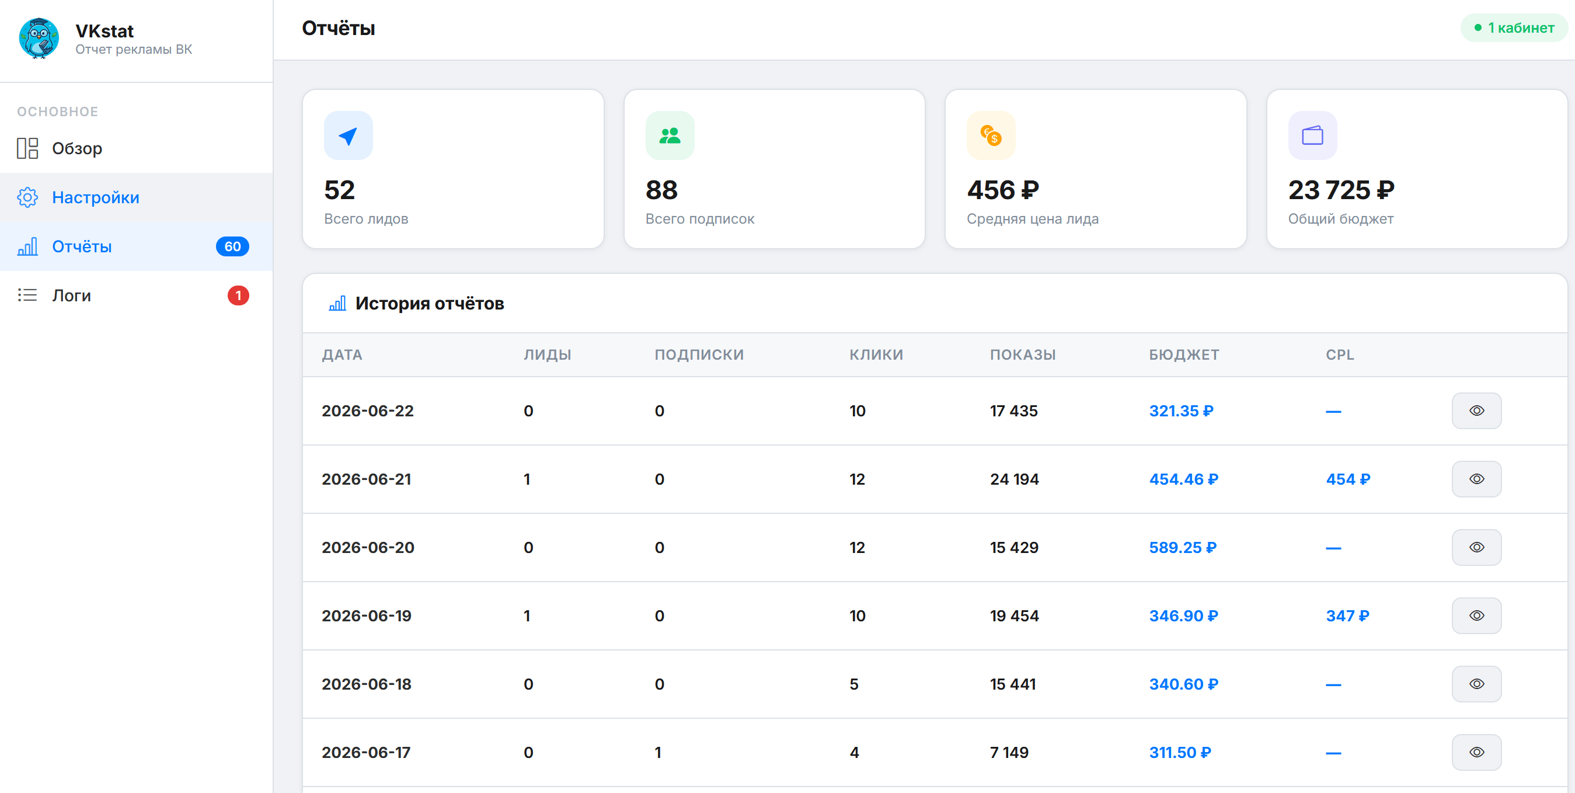Click the БЮДЖЕТ column header
Viewport: 1575px width, 793px height.
[1184, 354]
